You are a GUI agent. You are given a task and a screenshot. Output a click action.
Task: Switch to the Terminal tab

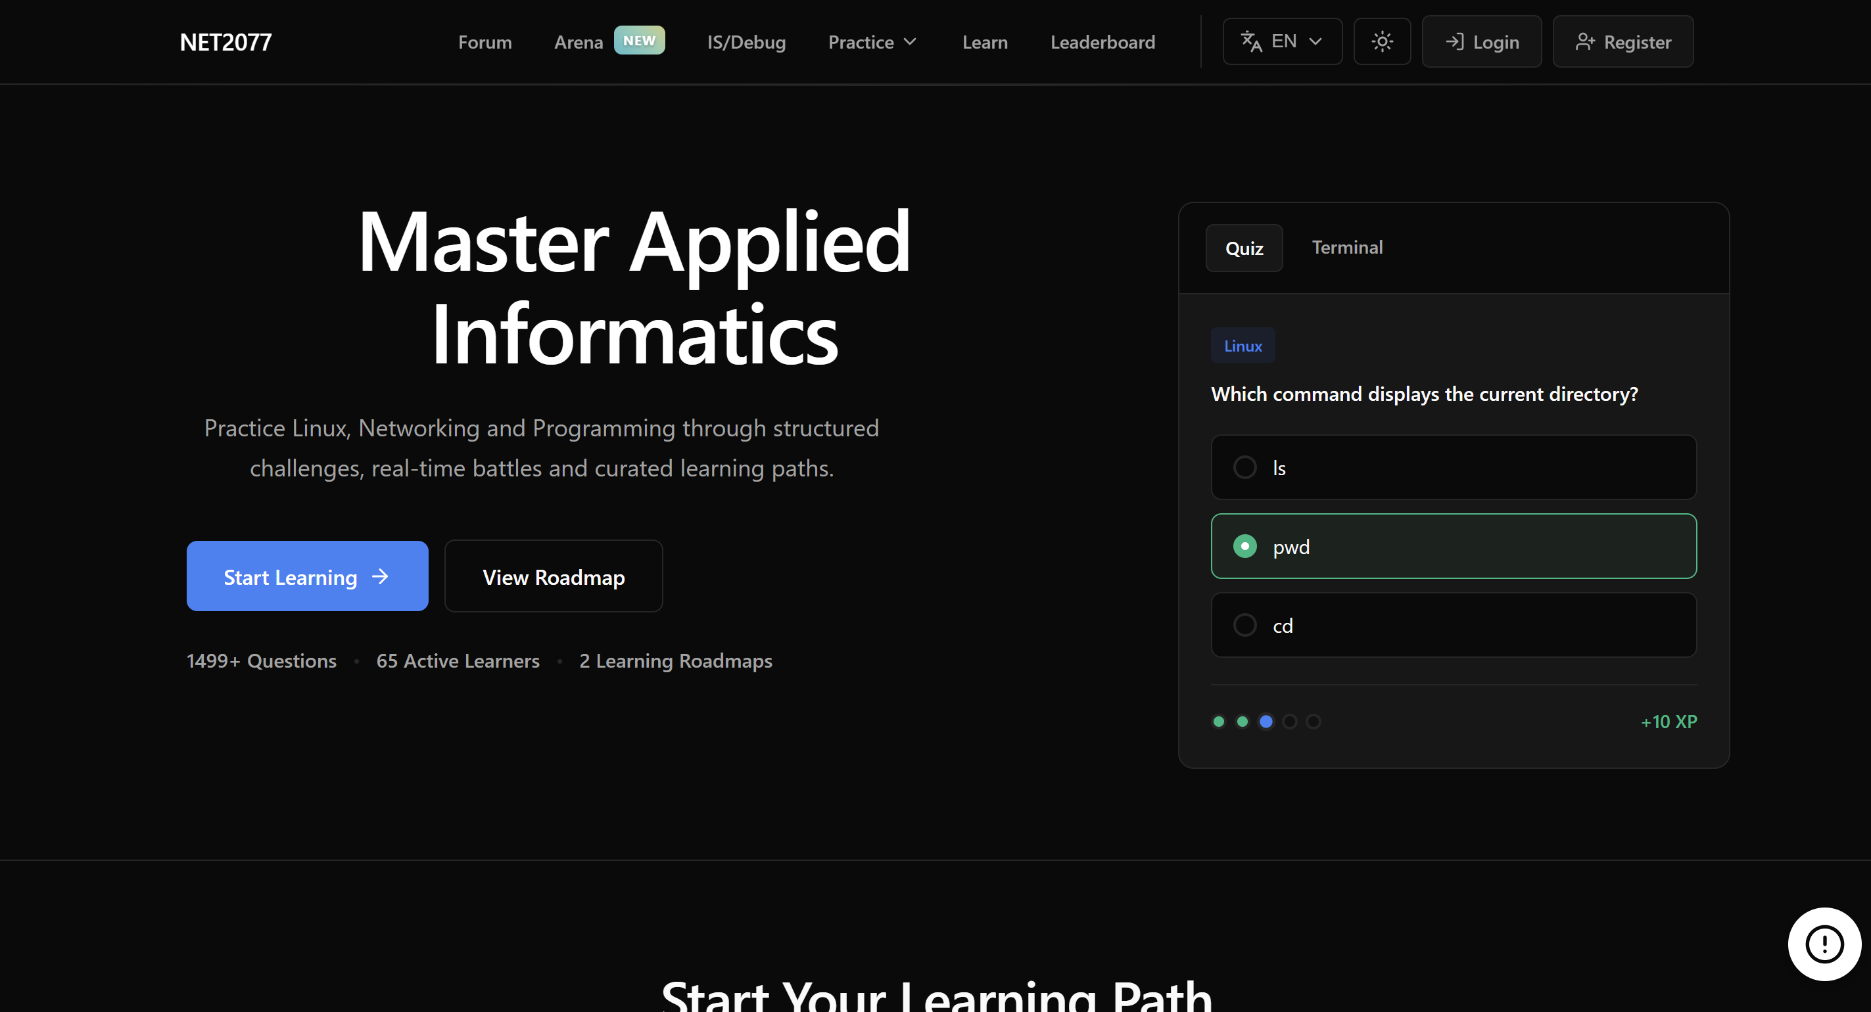[1346, 248]
